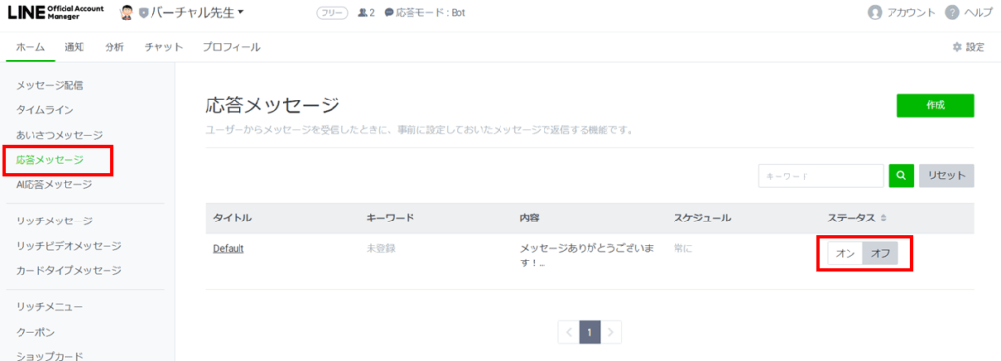Click the green 作成 button

pos(936,105)
